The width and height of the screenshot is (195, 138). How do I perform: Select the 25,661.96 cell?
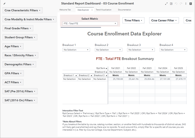tap(132, 79)
